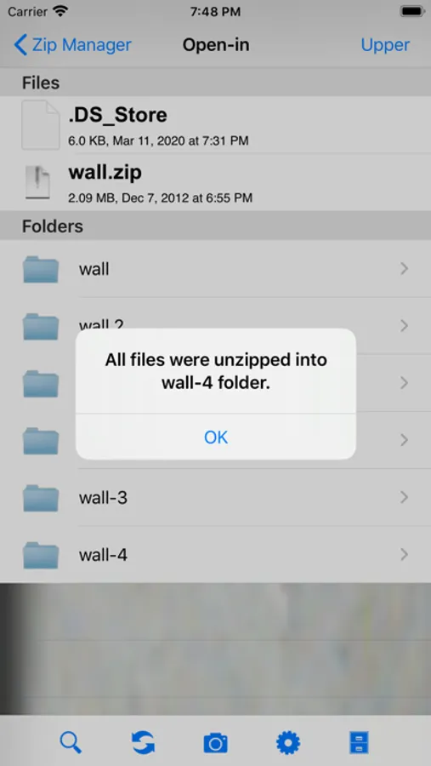Tap the wall-3 folder icon
This screenshot has width=431, height=766.
(x=41, y=498)
